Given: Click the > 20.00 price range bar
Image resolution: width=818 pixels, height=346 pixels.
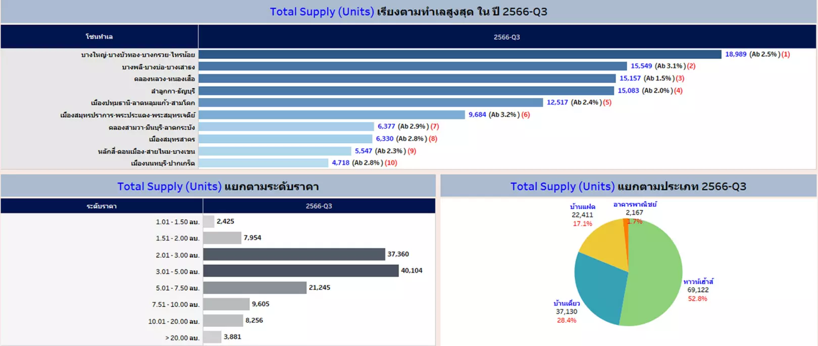Looking at the screenshot, I should pos(213,337).
